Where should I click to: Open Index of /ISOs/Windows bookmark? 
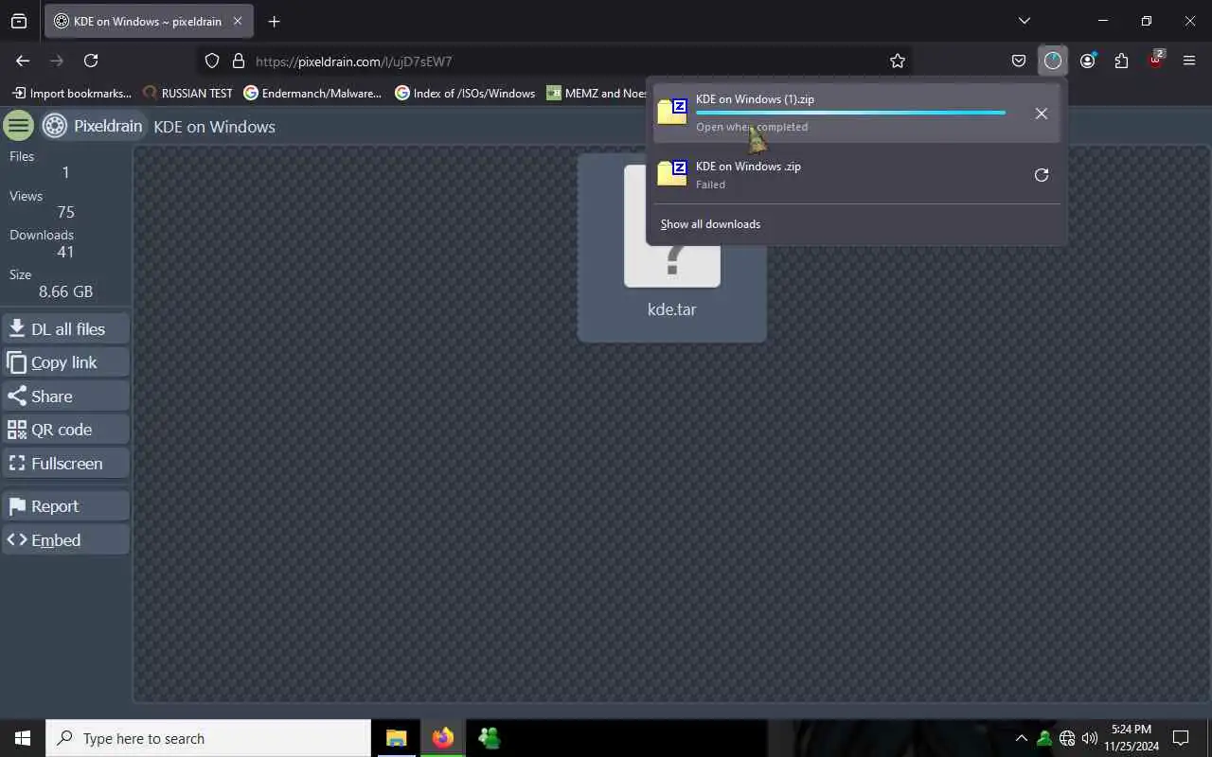point(465,93)
